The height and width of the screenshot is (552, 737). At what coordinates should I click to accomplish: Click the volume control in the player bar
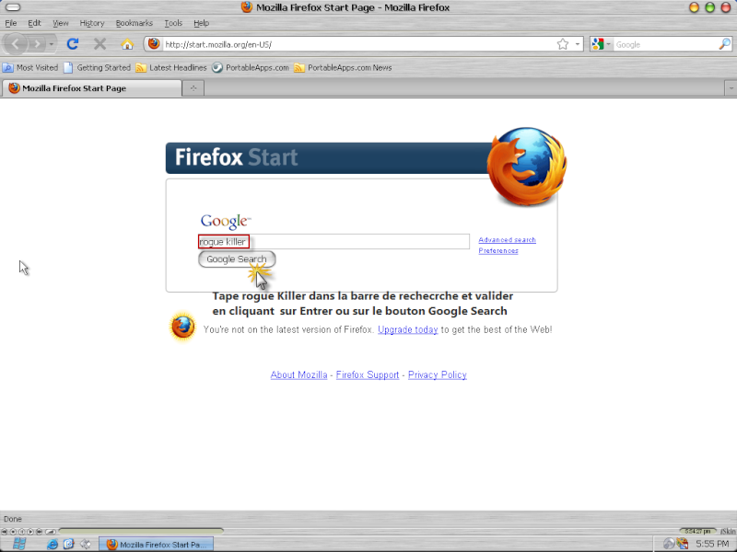coord(51,532)
